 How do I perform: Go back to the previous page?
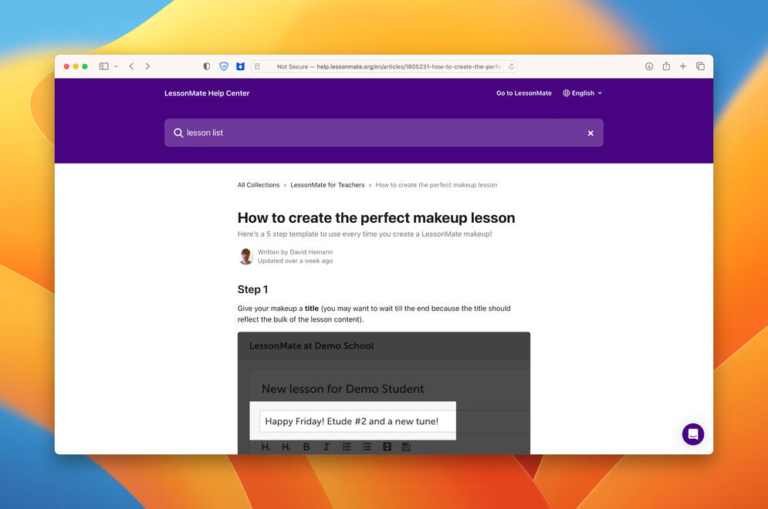tap(131, 66)
